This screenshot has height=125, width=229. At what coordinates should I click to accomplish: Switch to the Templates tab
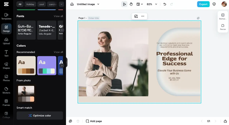pyautogui.click(x=6, y=16)
